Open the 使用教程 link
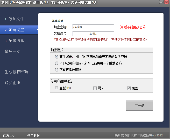The image size is (170, 139). coord(34,136)
